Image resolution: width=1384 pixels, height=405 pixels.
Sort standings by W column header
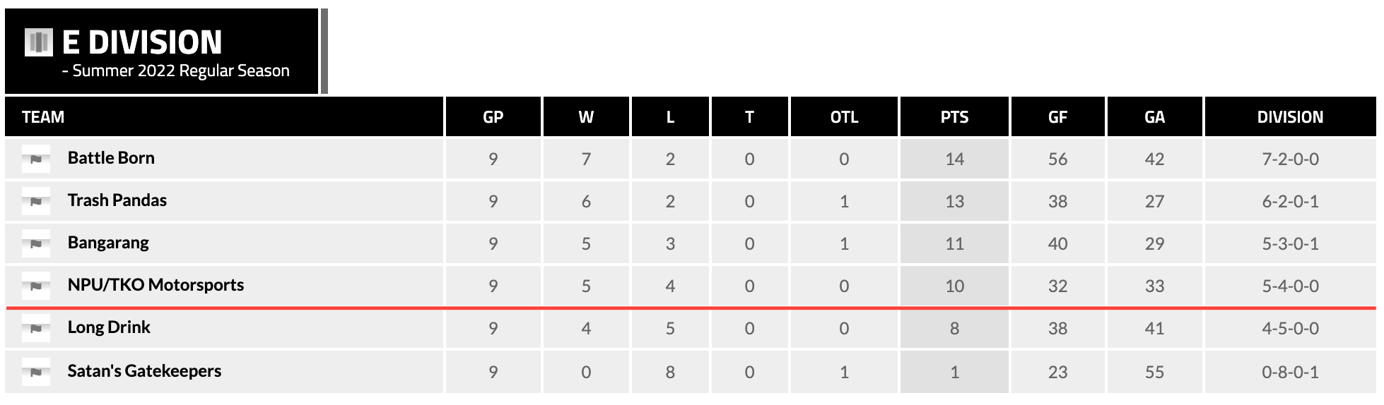586,117
